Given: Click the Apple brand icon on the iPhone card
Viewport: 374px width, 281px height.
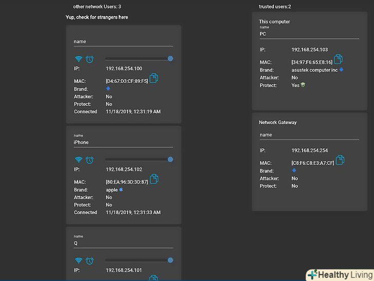Looking at the screenshot, I should coord(121,189).
